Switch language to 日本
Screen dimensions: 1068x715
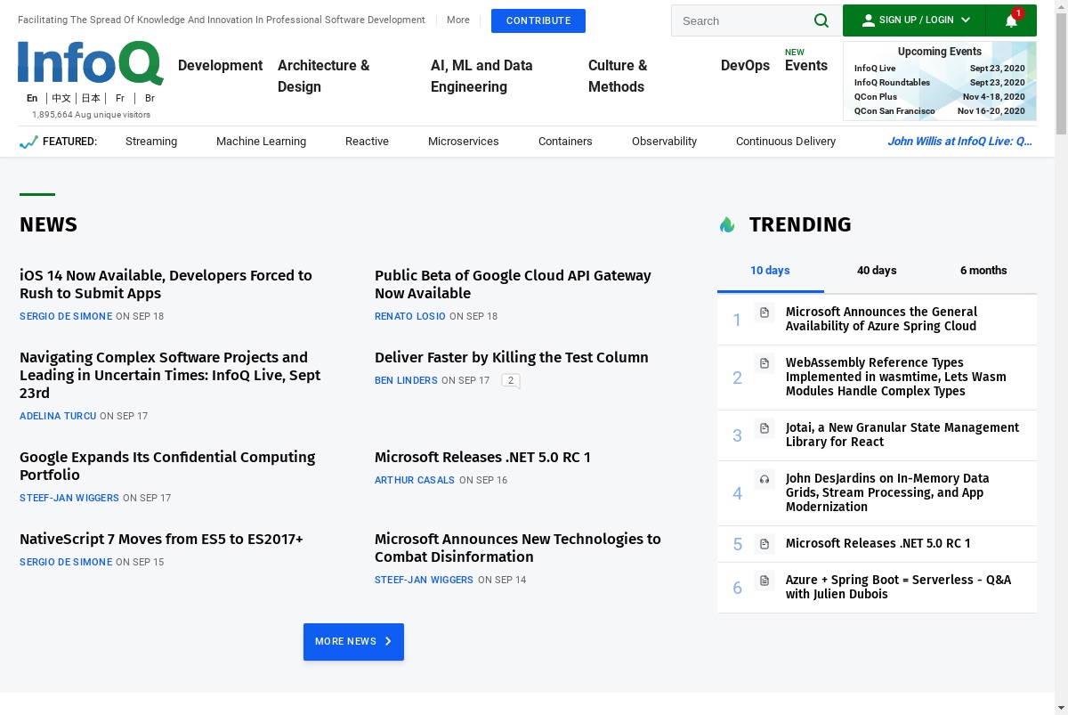point(91,98)
